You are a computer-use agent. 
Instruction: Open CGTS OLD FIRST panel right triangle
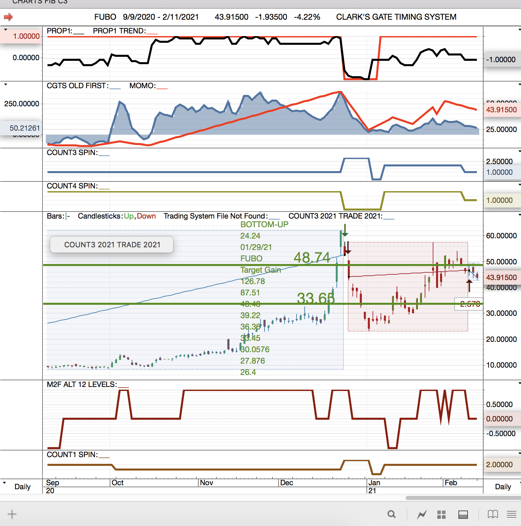[519, 85]
